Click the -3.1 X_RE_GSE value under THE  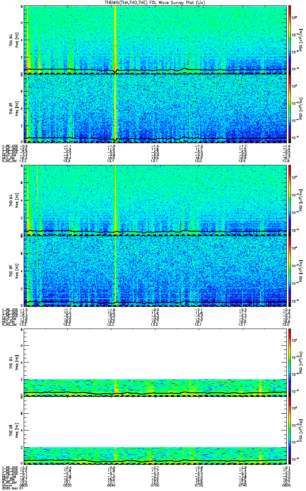pyautogui.click(x=286, y=467)
